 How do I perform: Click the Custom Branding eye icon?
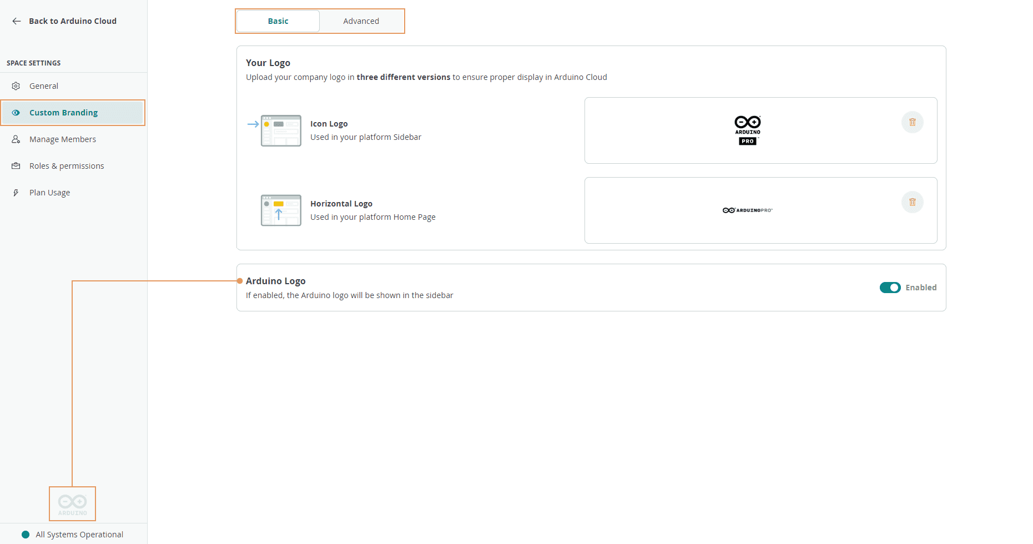click(16, 113)
